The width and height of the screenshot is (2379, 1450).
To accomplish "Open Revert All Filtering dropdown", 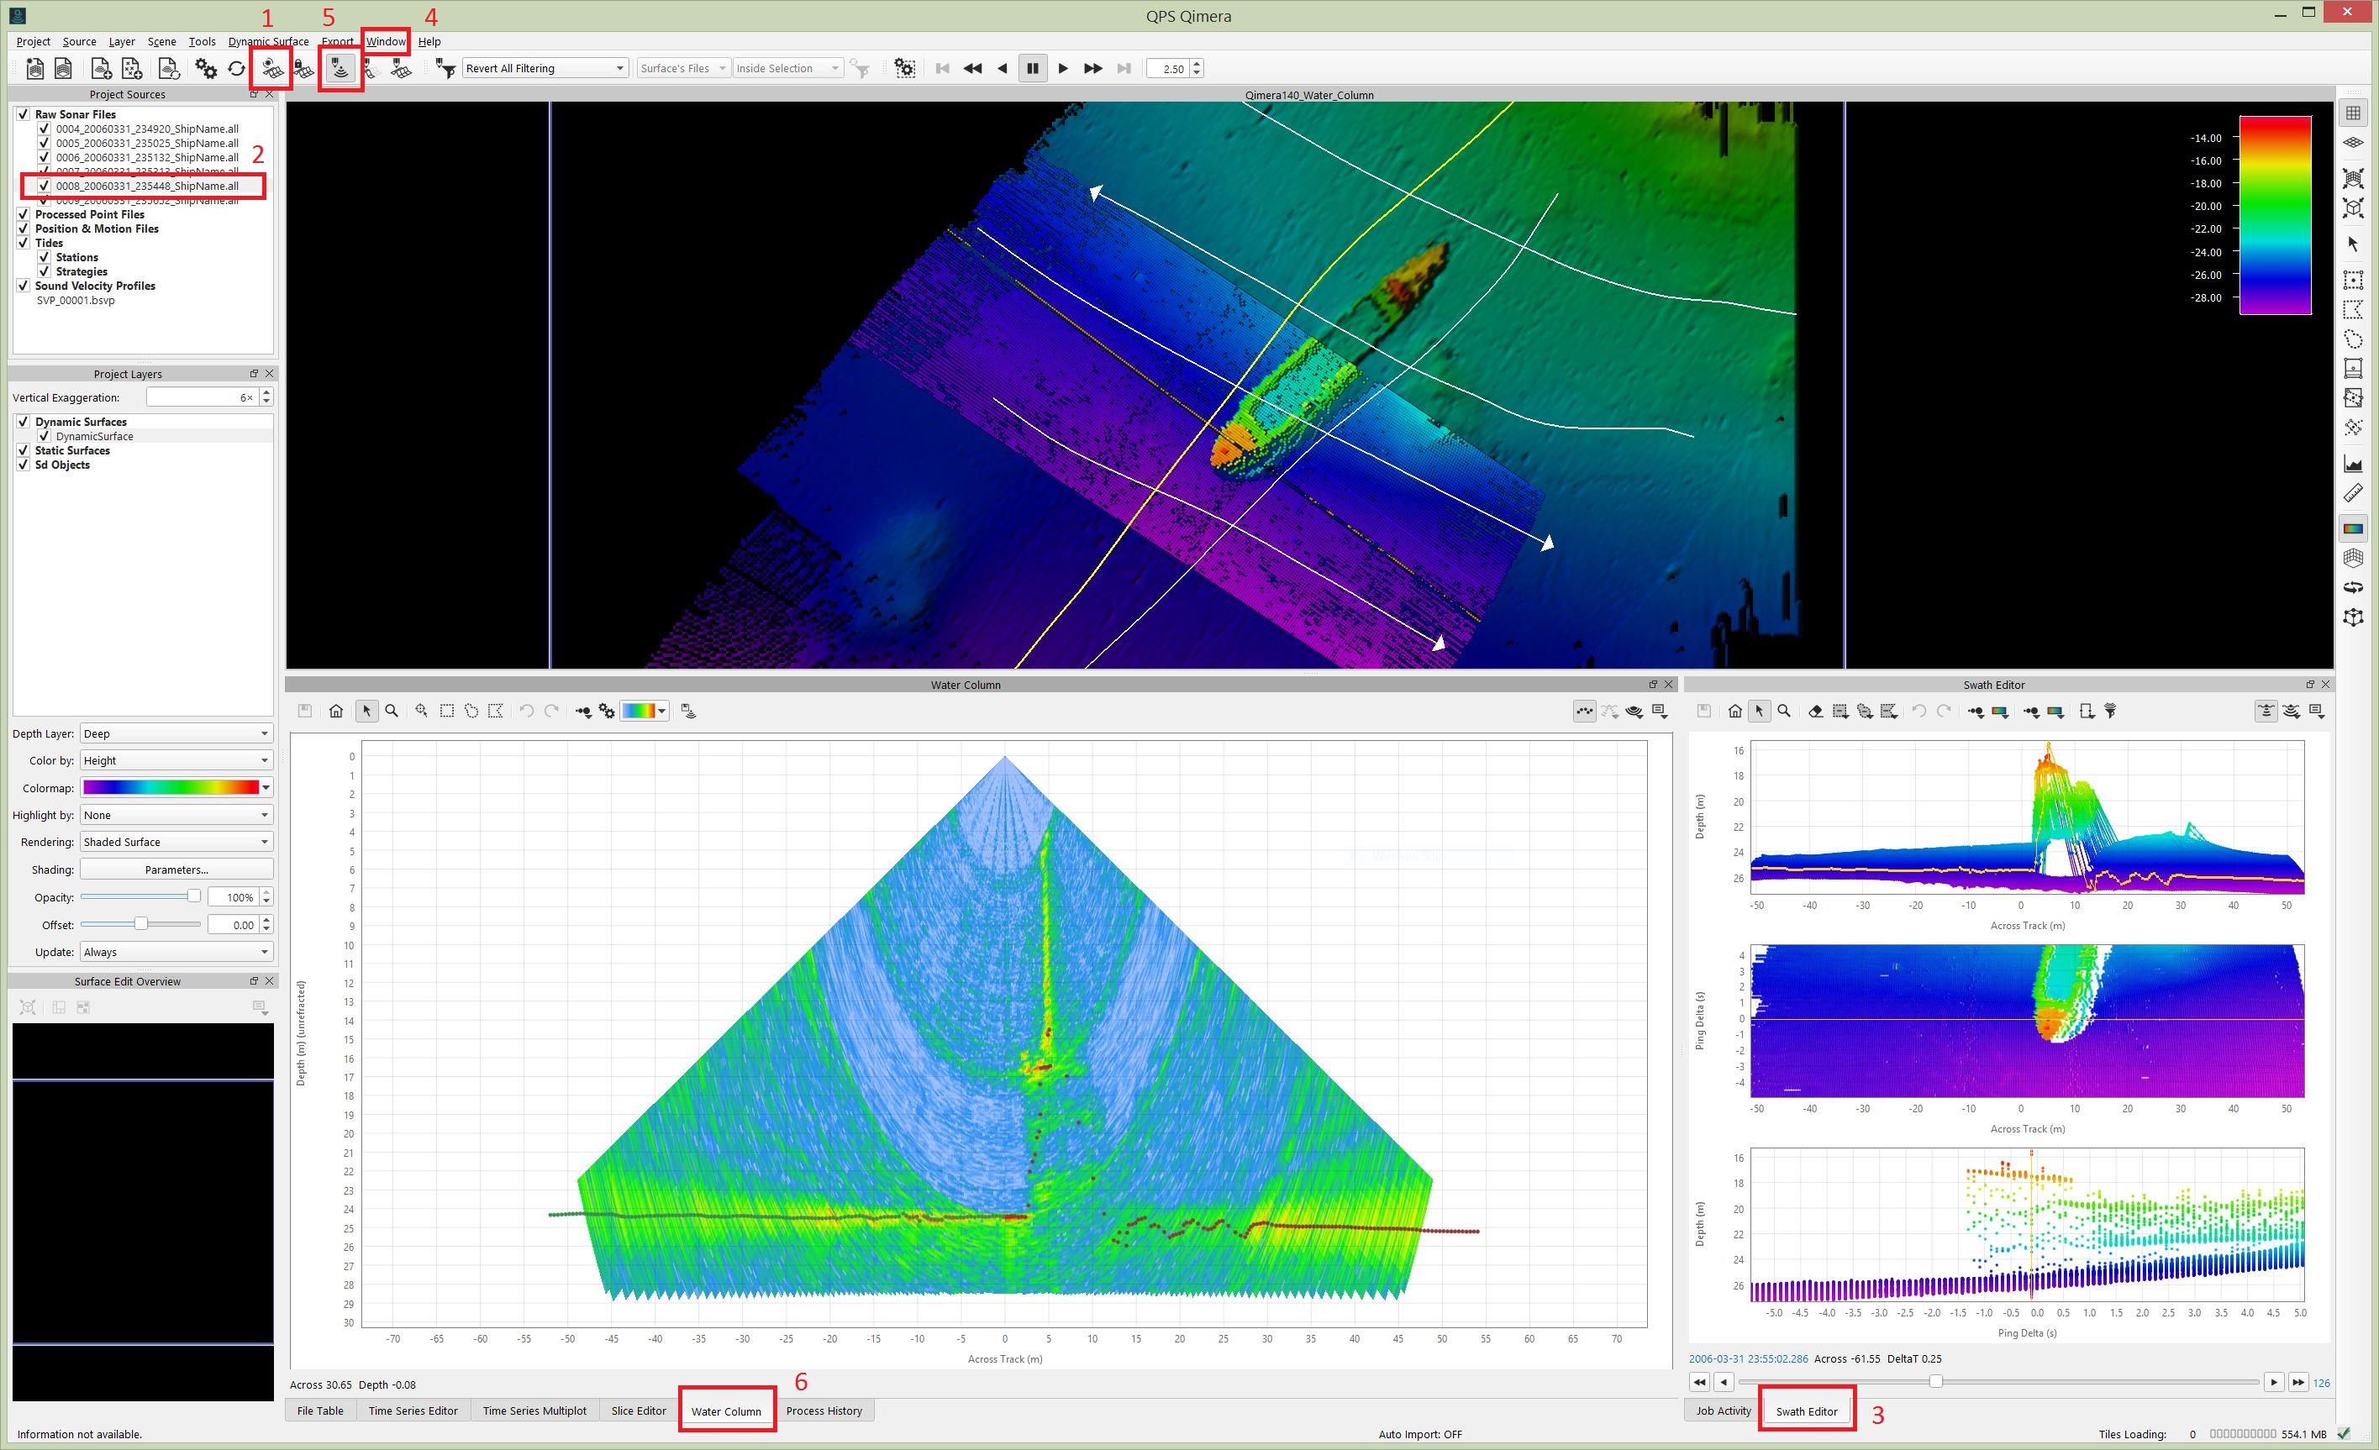I will 545,69.
